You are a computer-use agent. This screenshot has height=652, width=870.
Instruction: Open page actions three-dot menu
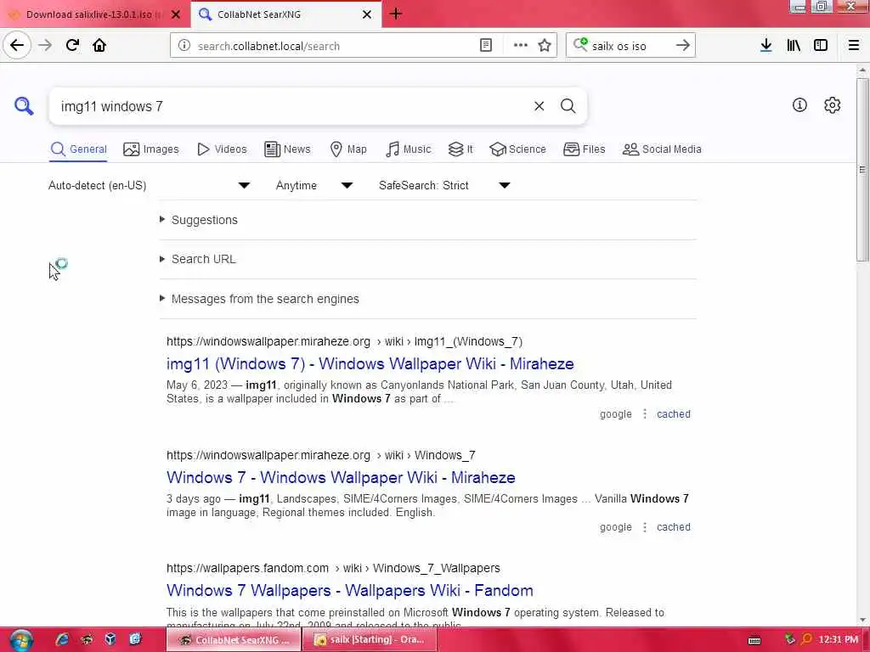[x=521, y=46]
